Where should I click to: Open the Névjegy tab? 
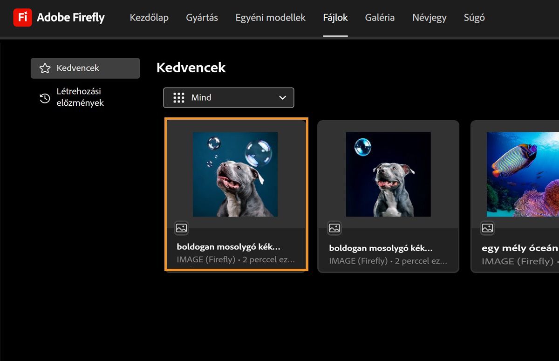coord(429,18)
